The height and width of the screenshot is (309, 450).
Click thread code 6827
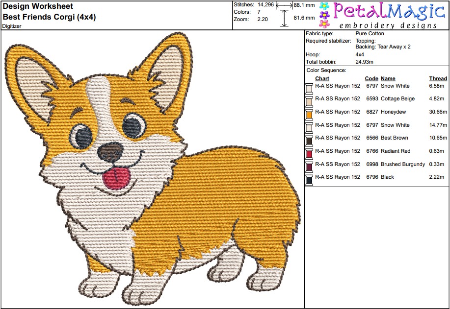[x=372, y=112]
